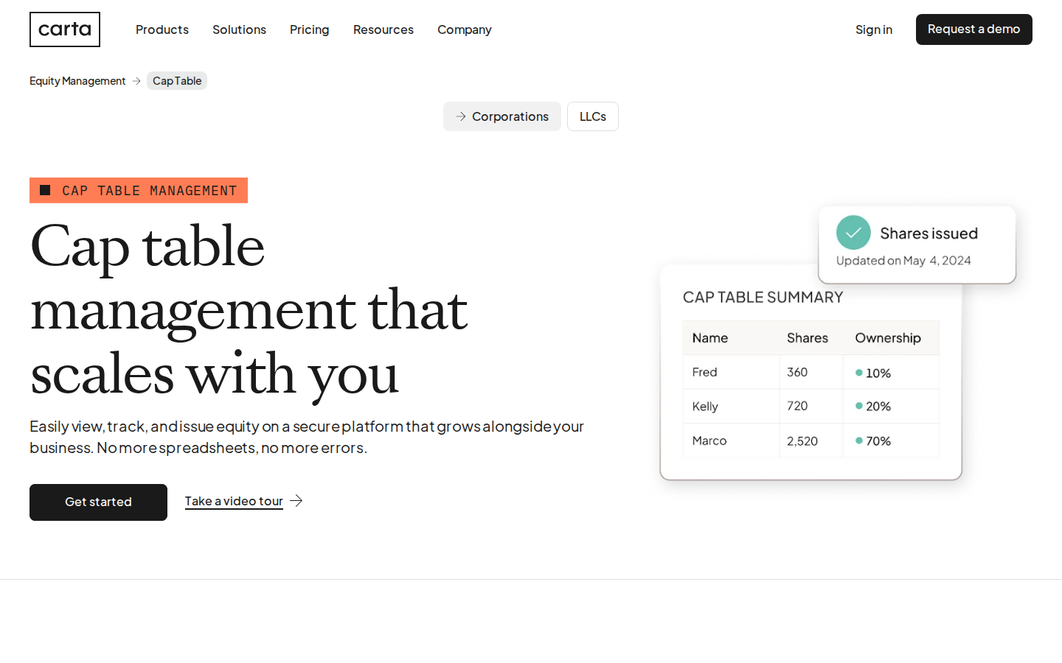Request a demo
The image size is (1062, 663).
point(974,29)
